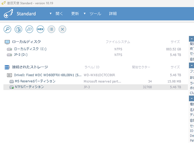Click the Drive0 hard disk icon
Image resolution: width=194 pixels, height=143 pixels.
[10, 75]
